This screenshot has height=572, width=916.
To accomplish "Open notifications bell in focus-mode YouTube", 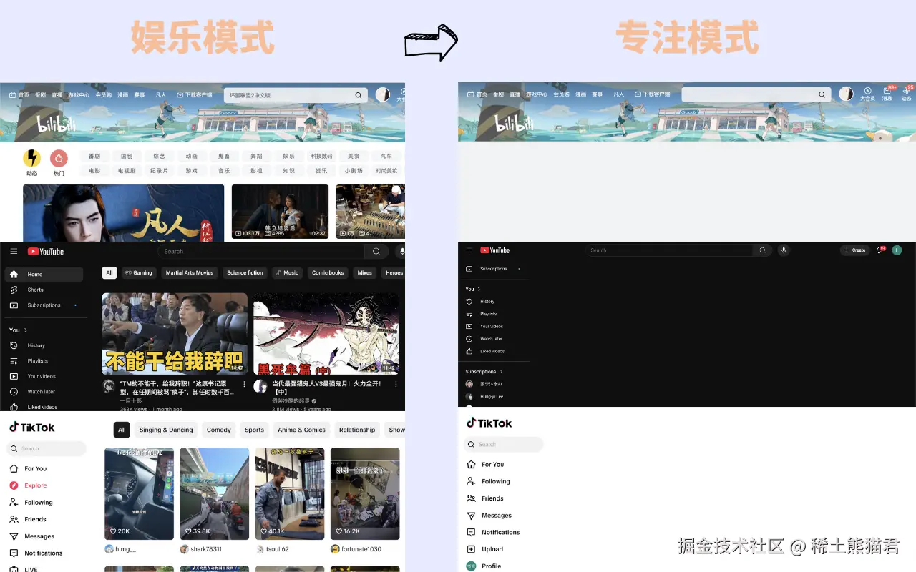I will click(x=880, y=250).
